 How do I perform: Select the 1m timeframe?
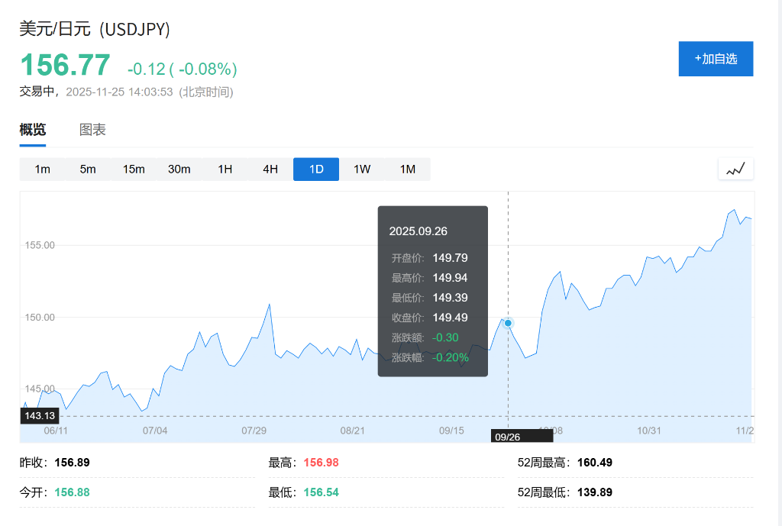tap(43, 169)
